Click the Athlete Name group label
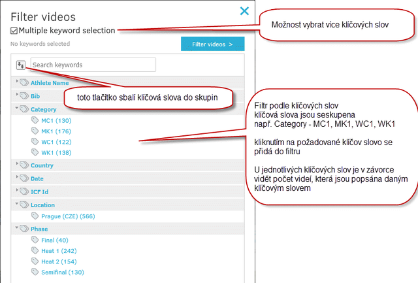The width and height of the screenshot is (418, 283). [x=50, y=83]
